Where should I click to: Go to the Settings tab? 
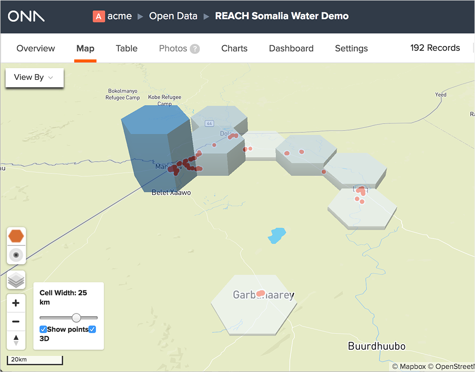click(x=352, y=48)
